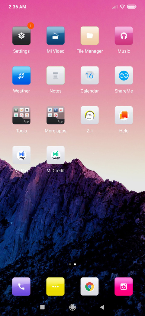This screenshot has height=316, width=145.
Task: Open the yellow Messages app in the dock
Action: 56,287
